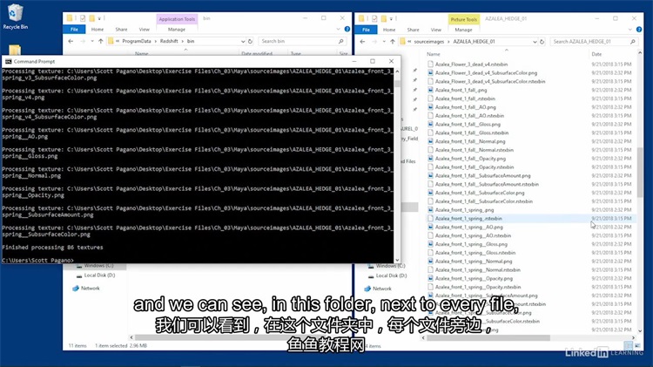Open Manage tab under Picture Tools
Screen dimensions: 653x367
[463, 30]
